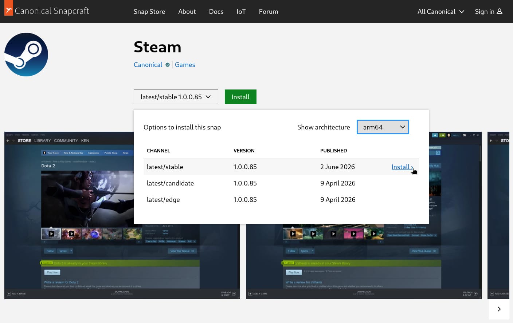Click the VERSION column header
Image resolution: width=513 pixels, height=323 pixels.
coord(244,151)
